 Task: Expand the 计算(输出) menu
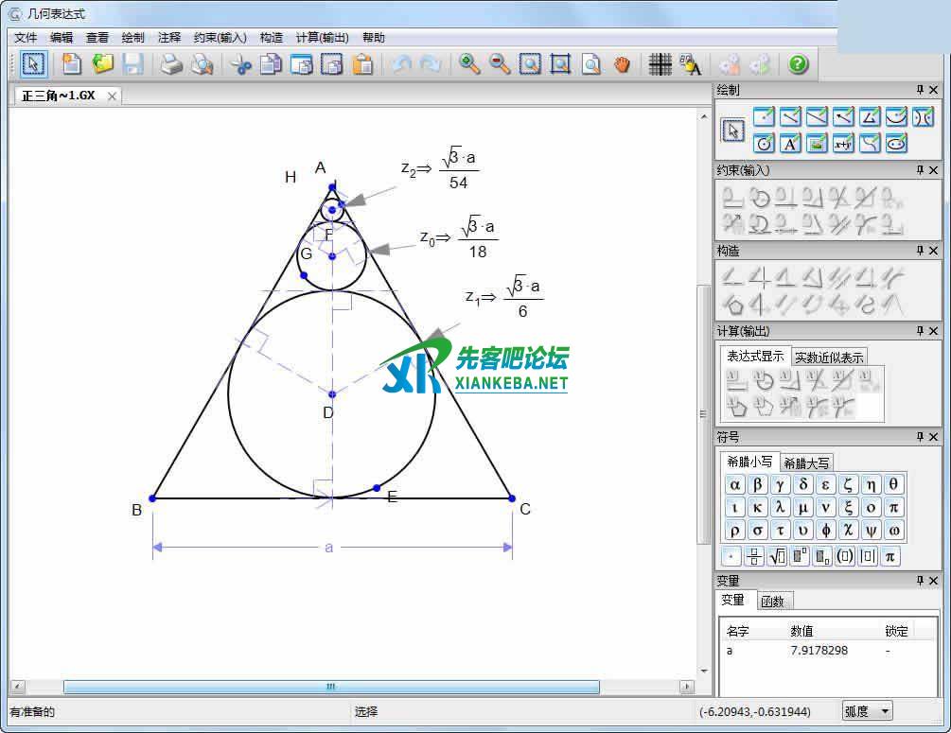coord(322,38)
